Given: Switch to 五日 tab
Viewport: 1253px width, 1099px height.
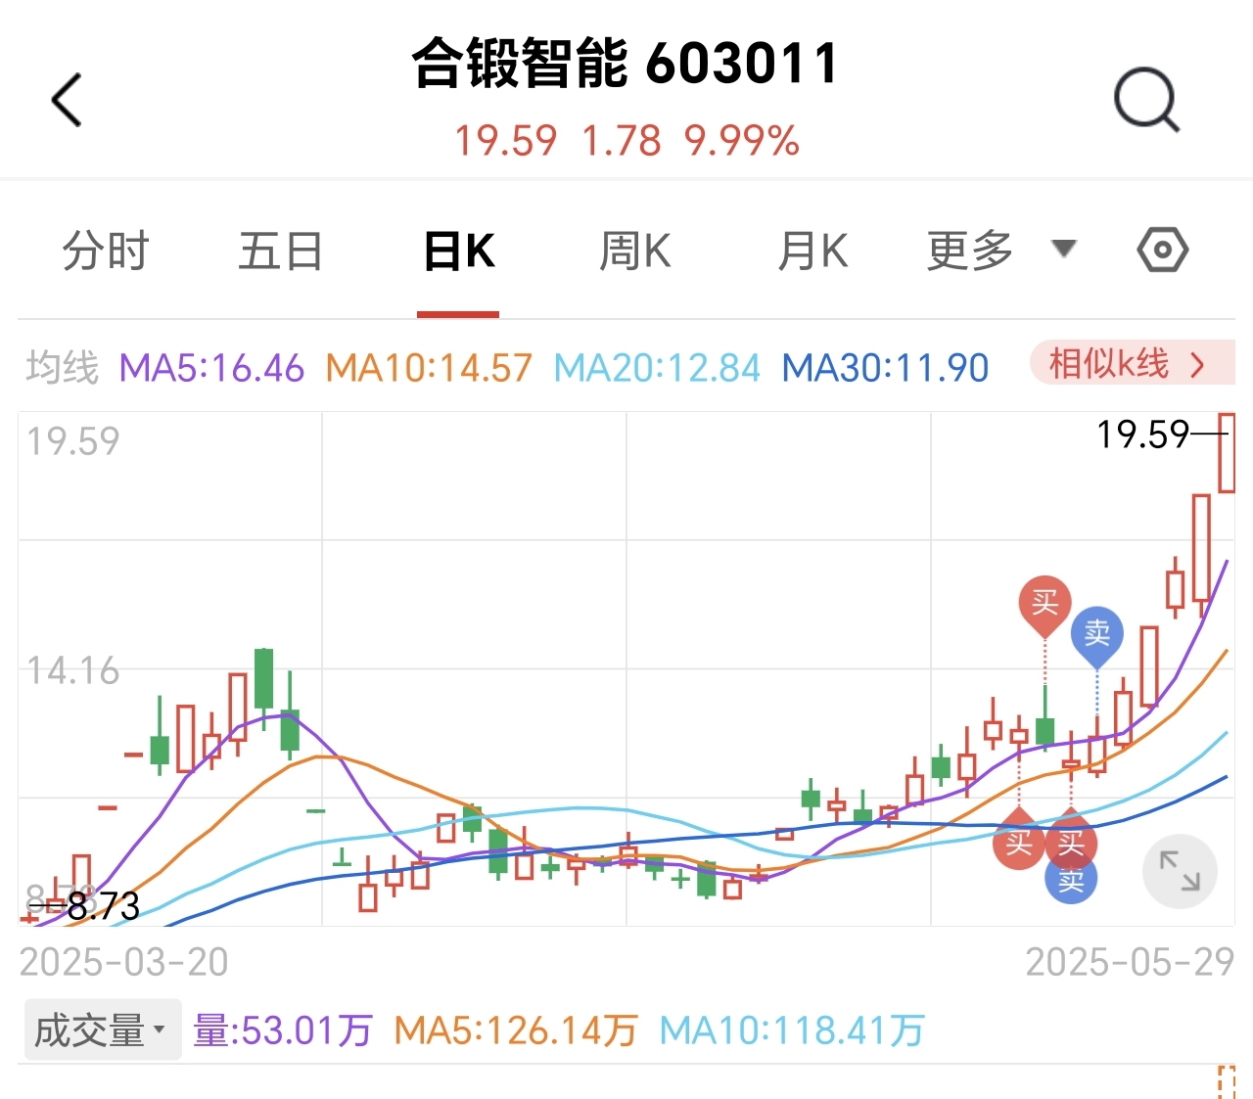Looking at the screenshot, I should 281,251.
